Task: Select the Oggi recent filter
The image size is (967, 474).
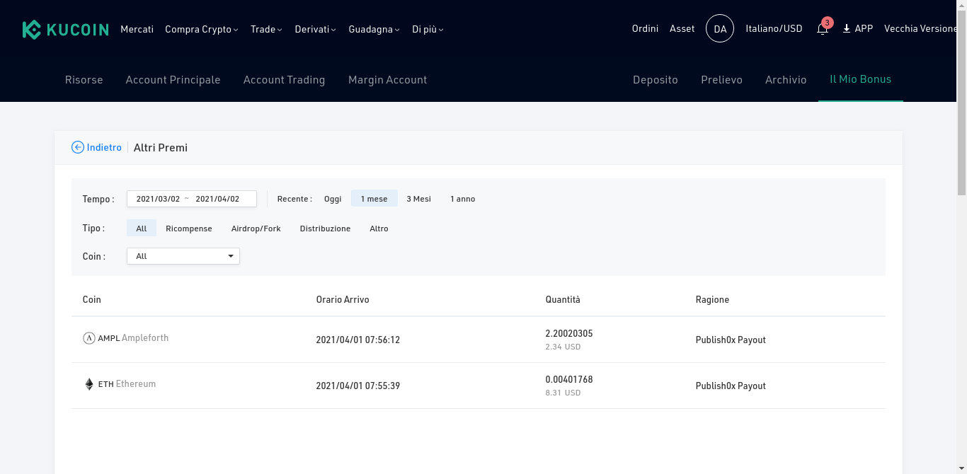Action: [333, 199]
